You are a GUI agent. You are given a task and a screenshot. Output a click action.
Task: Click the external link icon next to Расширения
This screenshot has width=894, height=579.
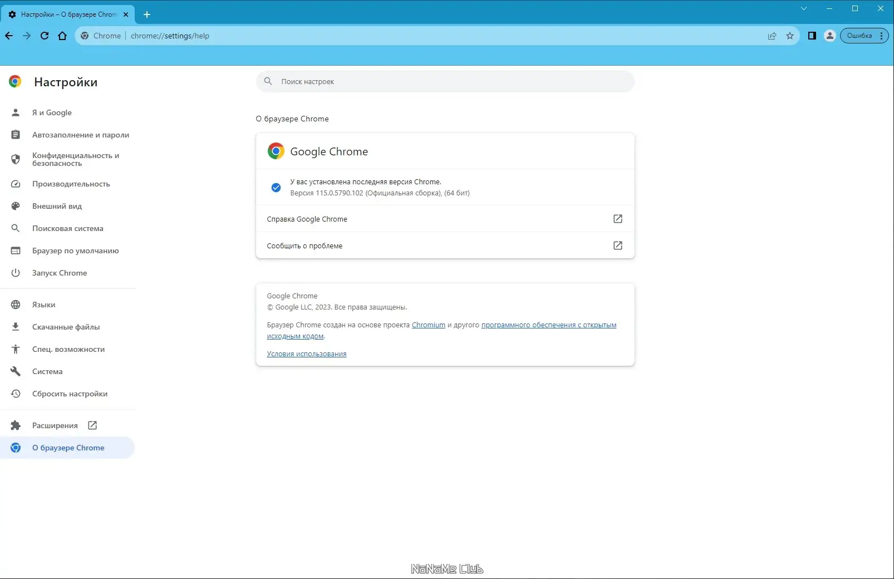click(92, 425)
